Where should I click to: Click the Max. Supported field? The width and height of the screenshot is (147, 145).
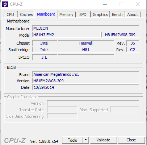[x=125, y=110]
